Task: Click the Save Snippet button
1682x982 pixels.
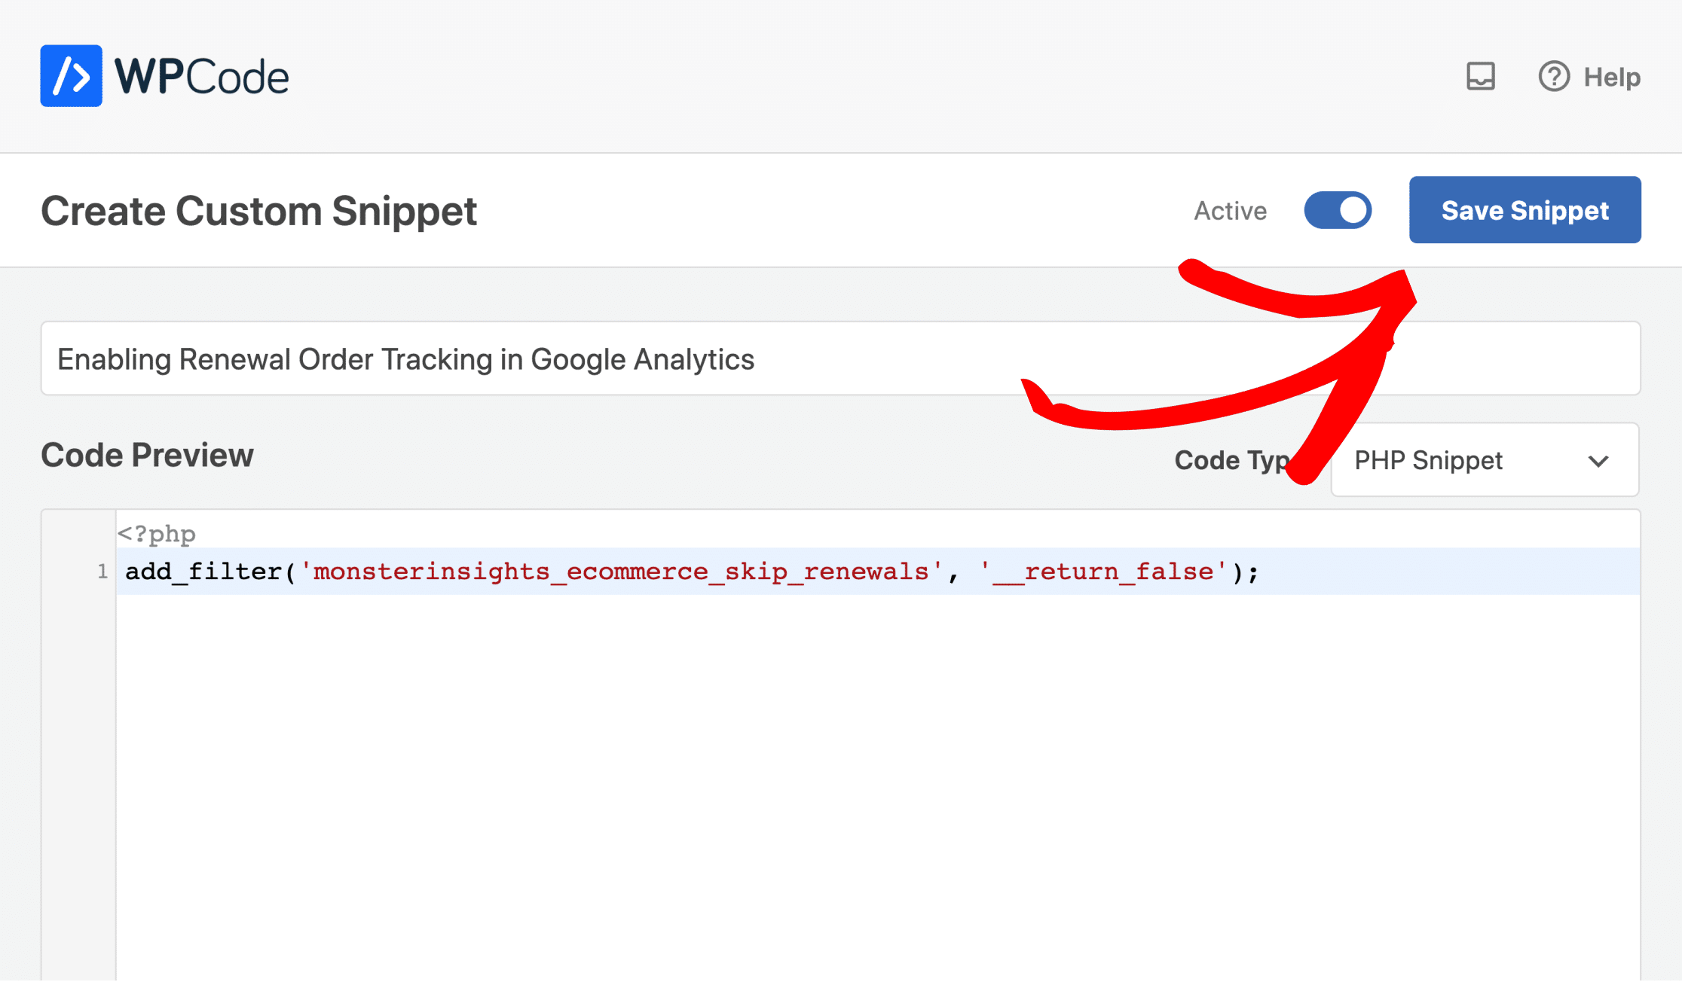Action: [x=1525, y=210]
